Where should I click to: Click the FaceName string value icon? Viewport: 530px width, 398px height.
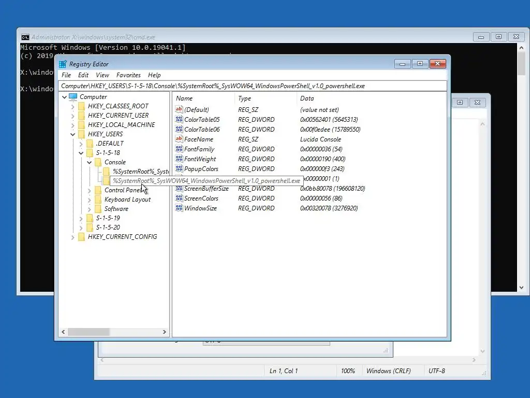[179, 139]
